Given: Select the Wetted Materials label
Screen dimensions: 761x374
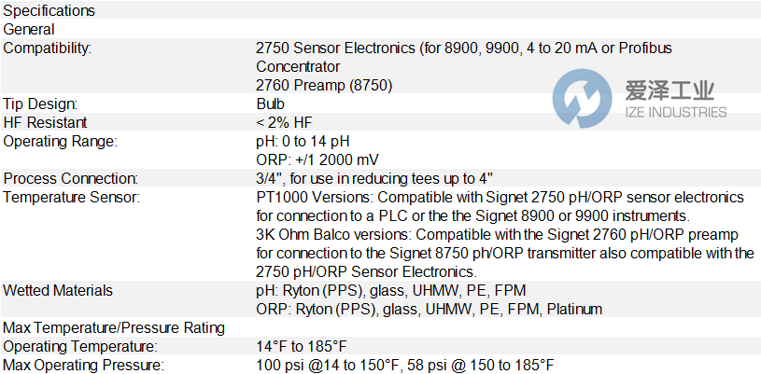Looking at the screenshot, I should (x=58, y=291).
